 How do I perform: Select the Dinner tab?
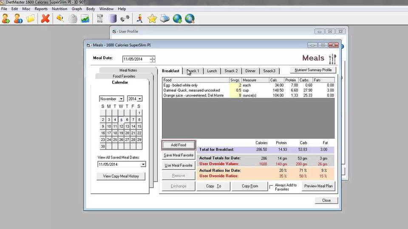[x=250, y=71]
